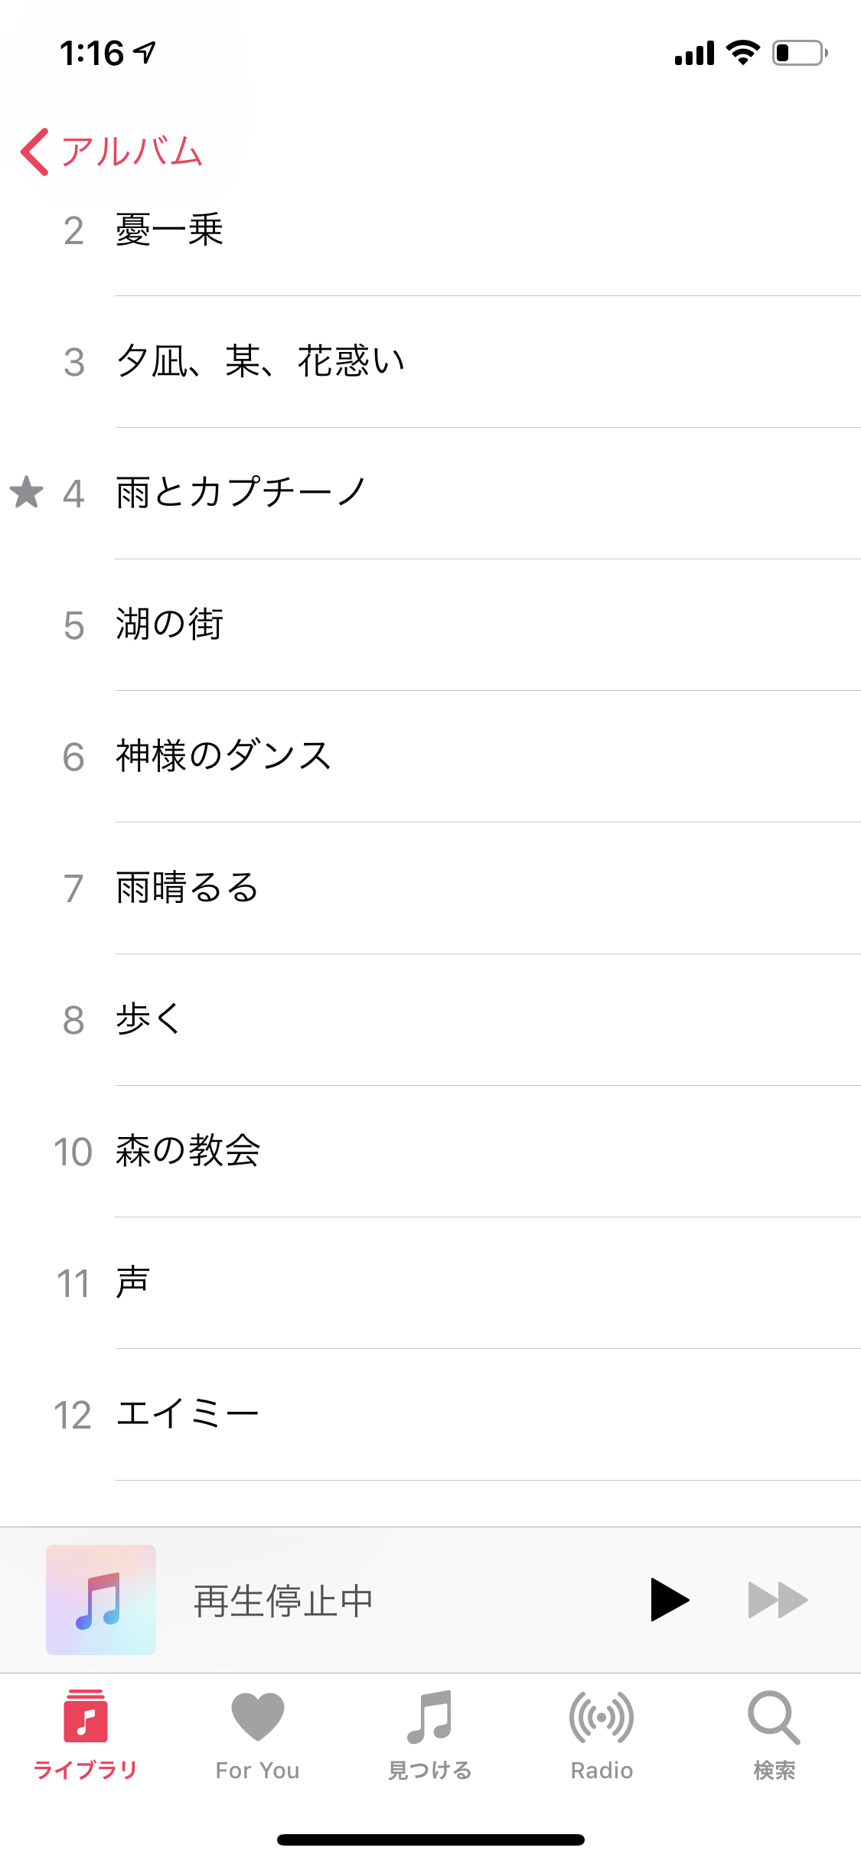This screenshot has height=1864, width=861.
Task: Skip to next track with fast-forward icon
Action: coord(778,1600)
